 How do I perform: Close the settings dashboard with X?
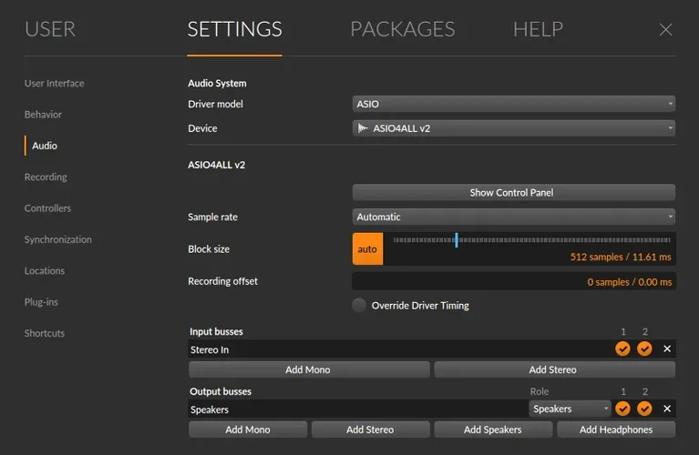pos(665,30)
